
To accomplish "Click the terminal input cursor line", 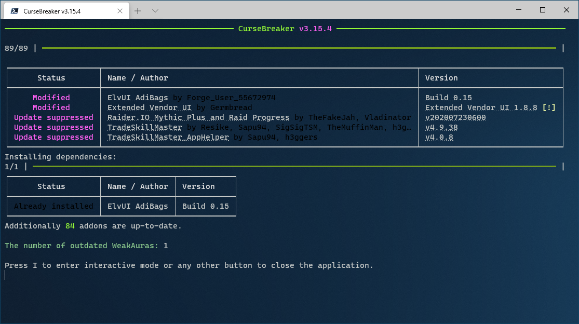I will pos(5,275).
